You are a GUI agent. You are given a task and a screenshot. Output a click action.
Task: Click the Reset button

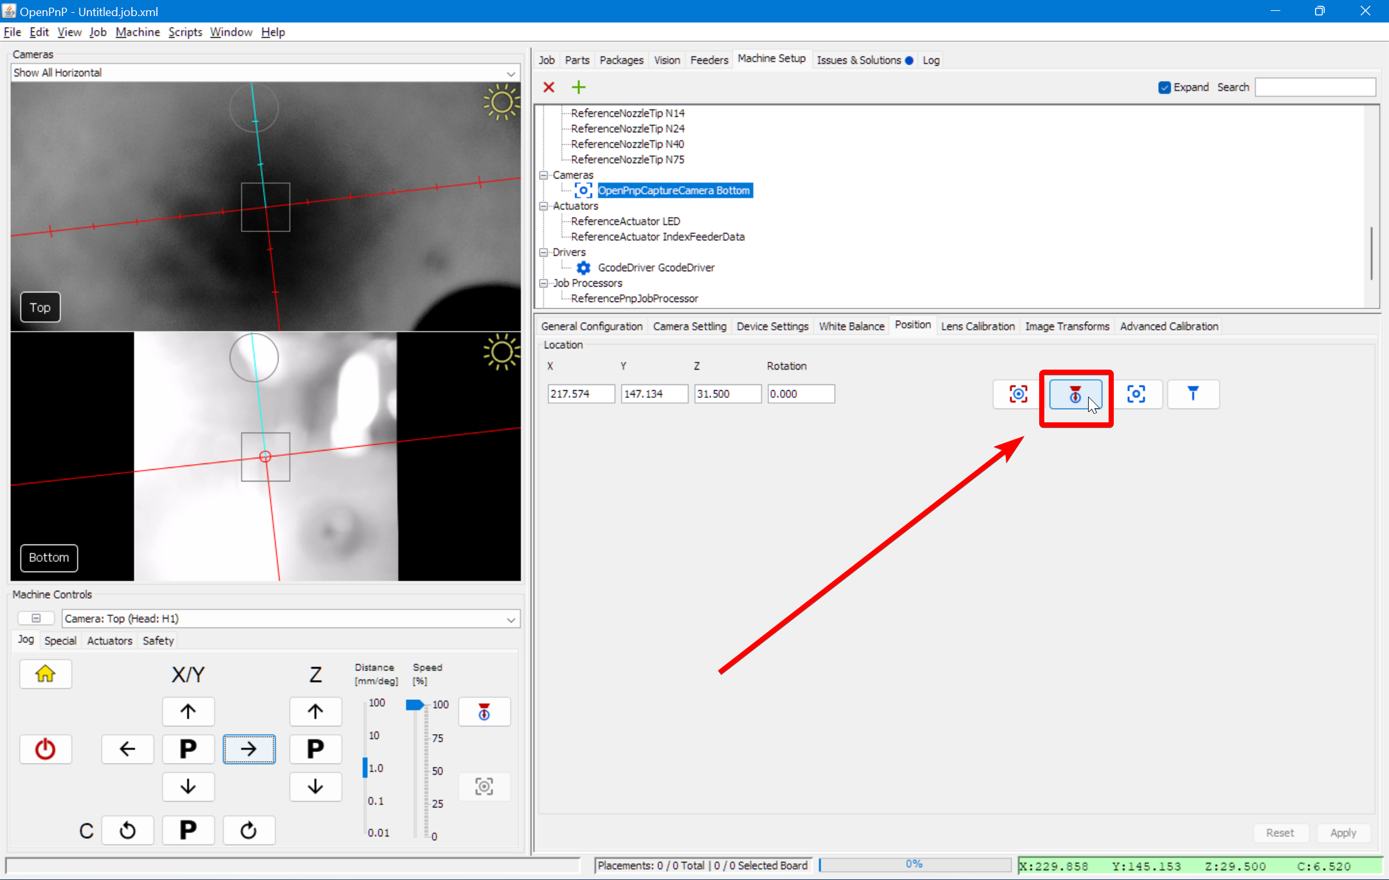[x=1281, y=832]
